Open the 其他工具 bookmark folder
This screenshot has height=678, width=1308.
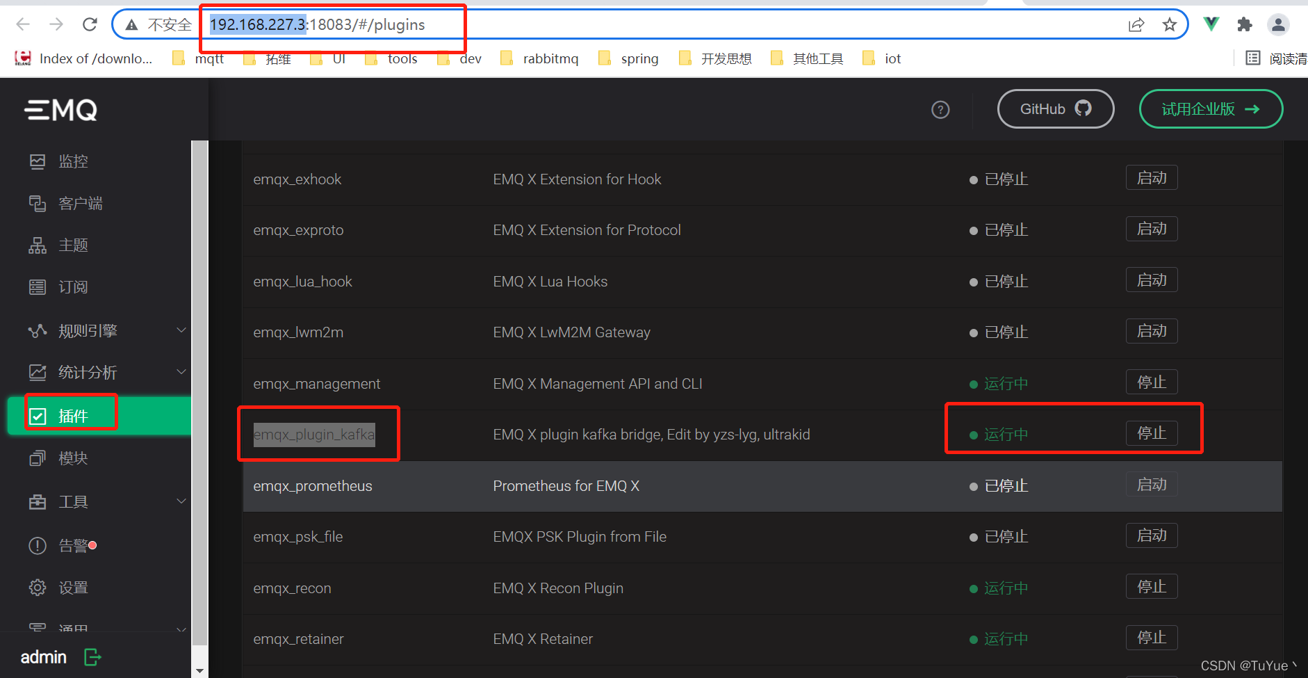[x=807, y=58]
